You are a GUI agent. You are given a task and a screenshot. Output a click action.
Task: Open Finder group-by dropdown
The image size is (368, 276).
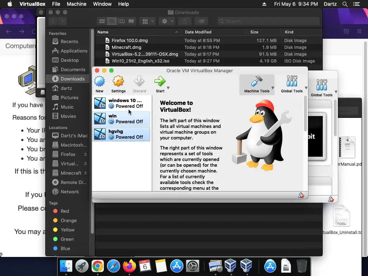click(147, 21)
